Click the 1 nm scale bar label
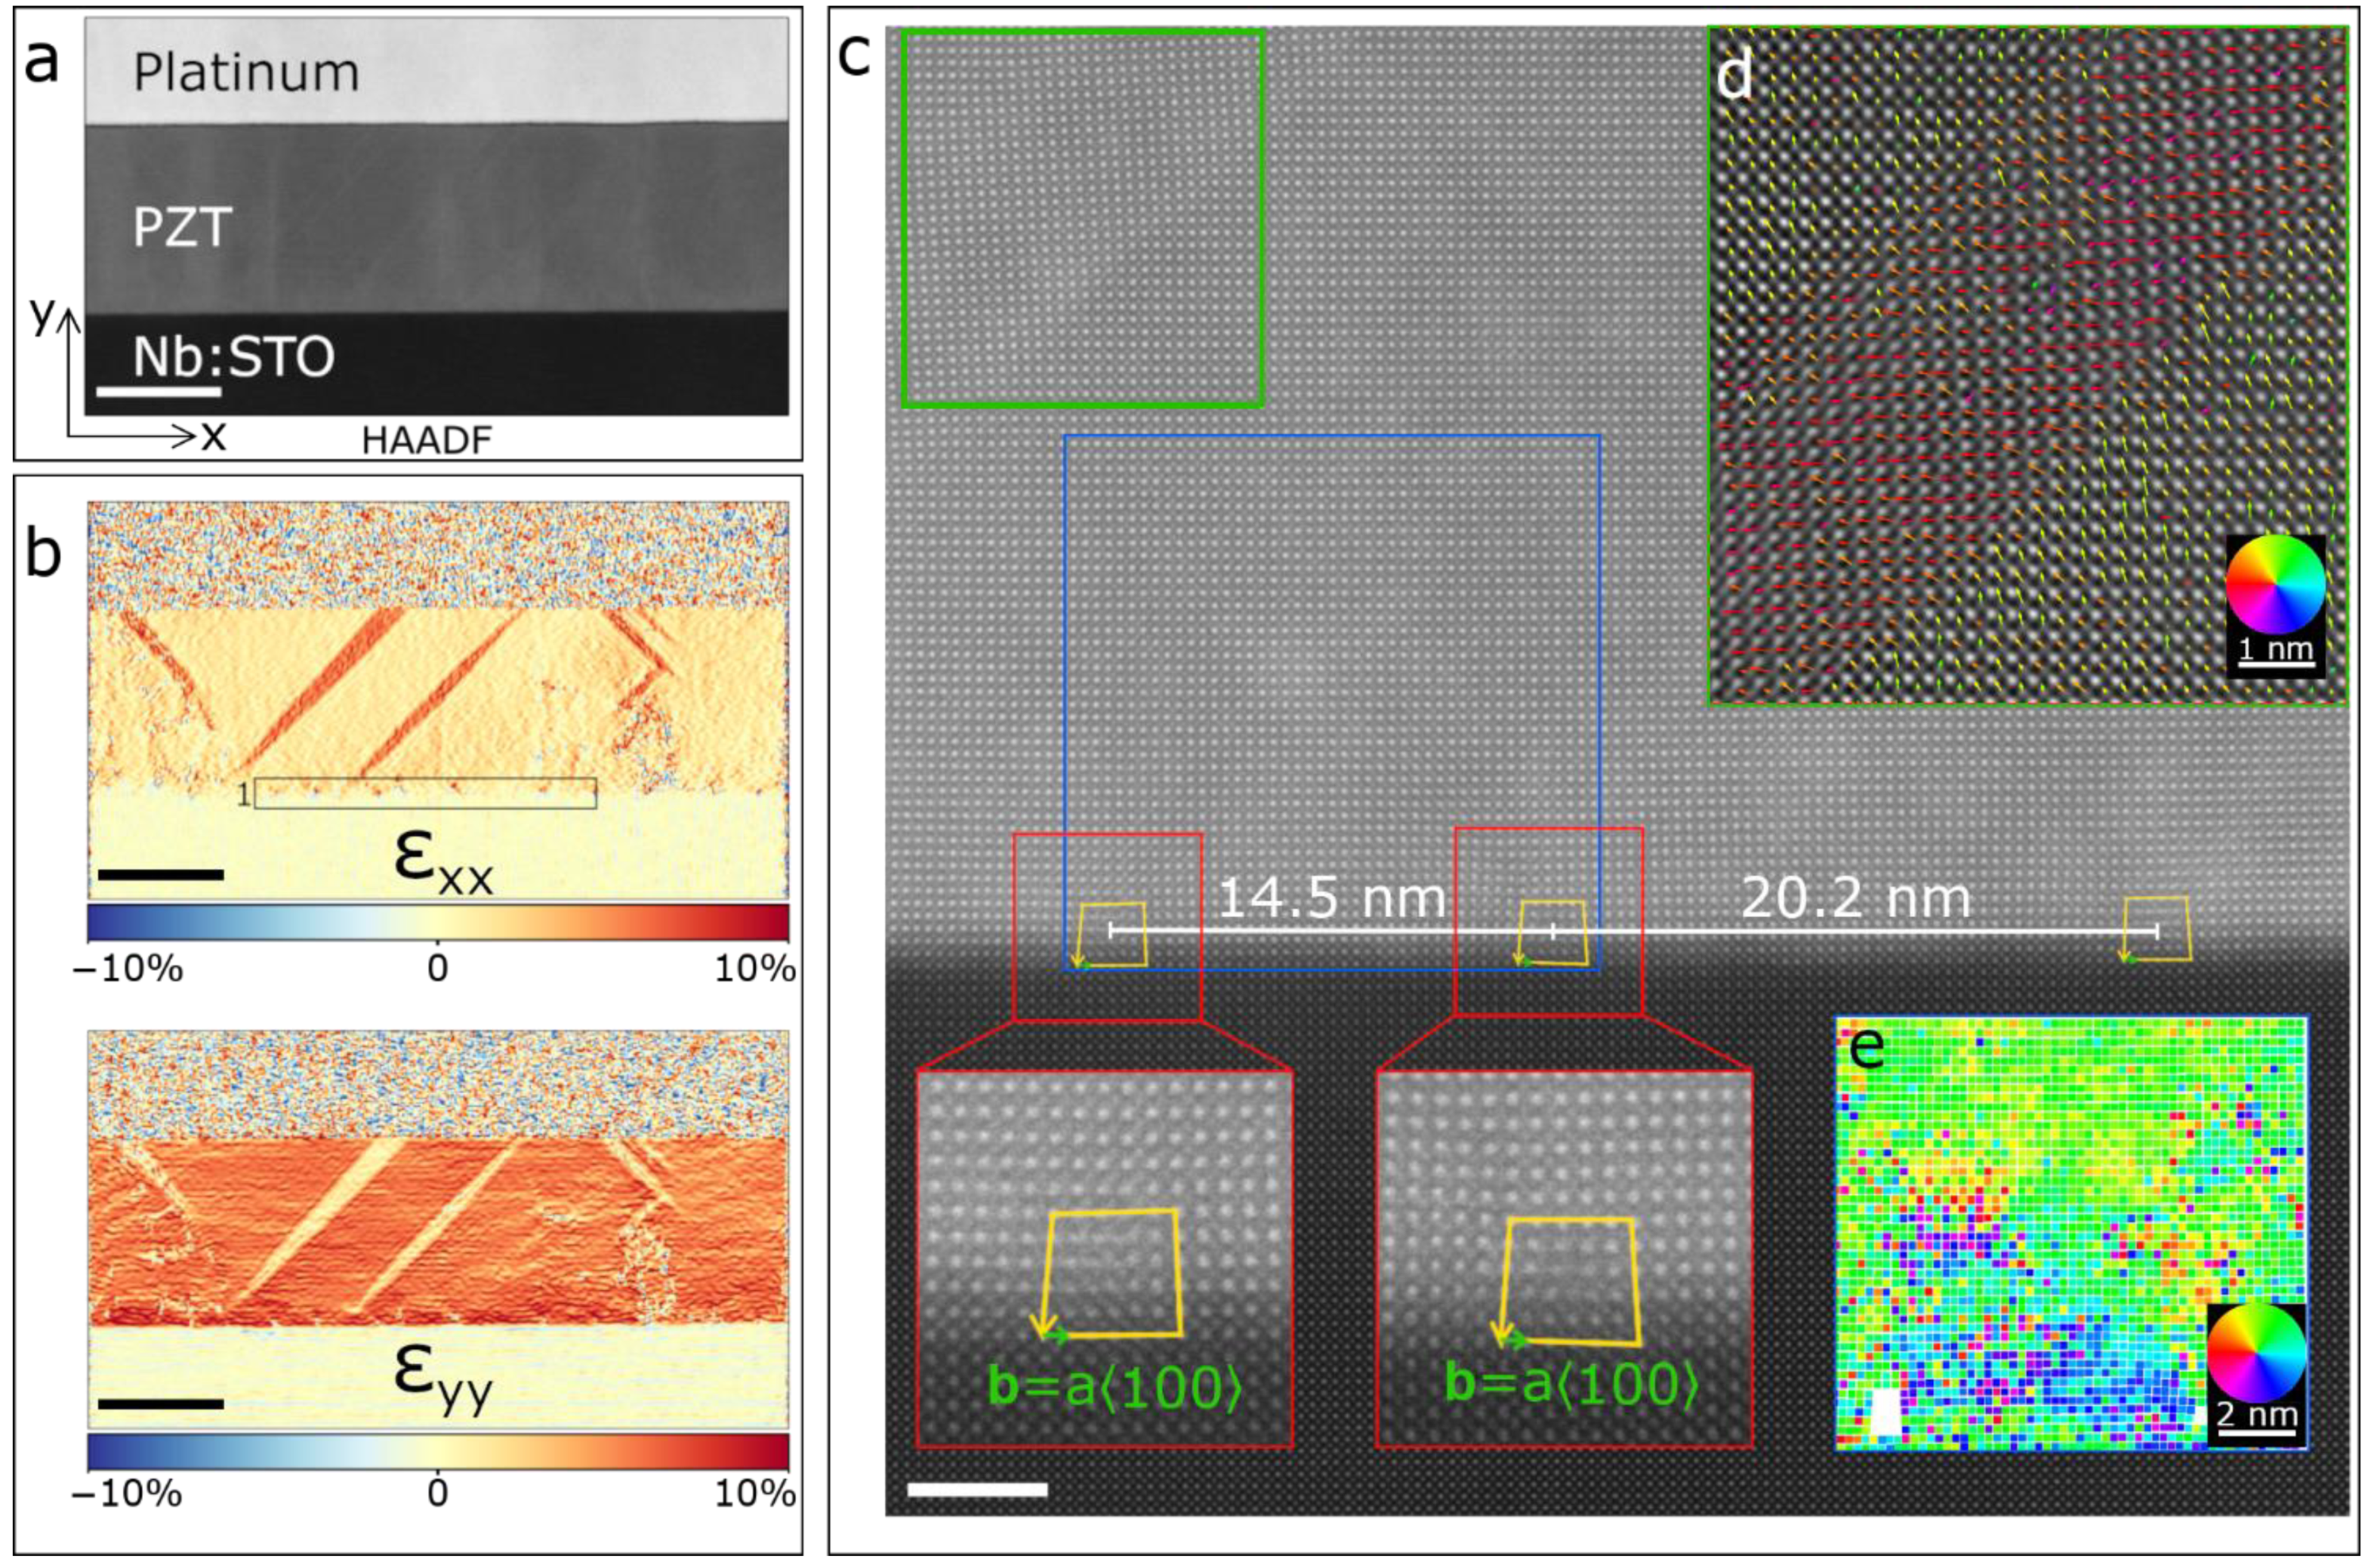The width and height of the screenshot is (2368, 1568). tap(2275, 650)
